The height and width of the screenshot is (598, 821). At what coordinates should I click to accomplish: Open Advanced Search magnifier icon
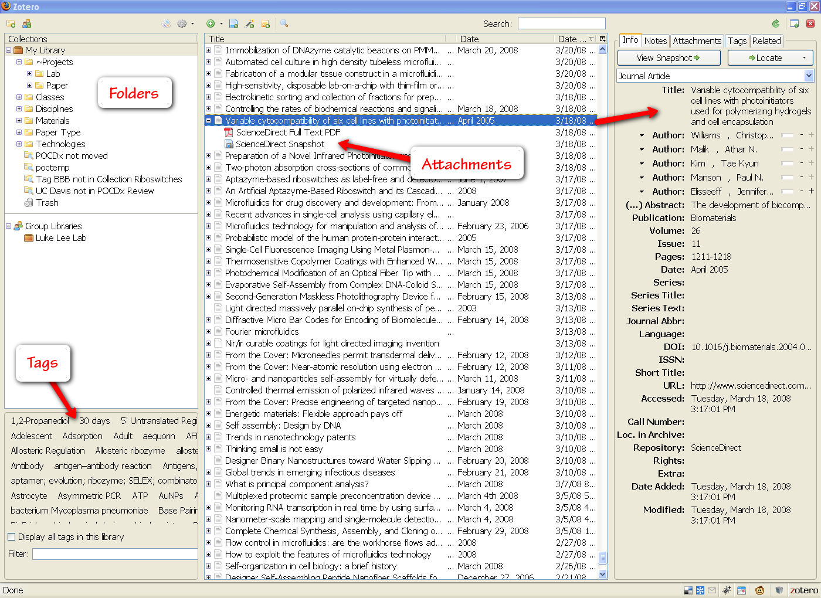[x=284, y=24]
